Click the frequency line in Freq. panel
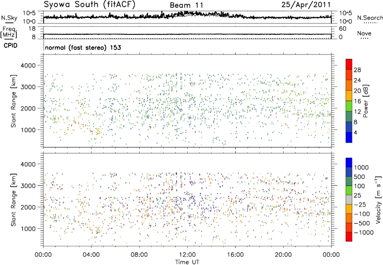This screenshot has width=383, height=265. click(x=187, y=34)
